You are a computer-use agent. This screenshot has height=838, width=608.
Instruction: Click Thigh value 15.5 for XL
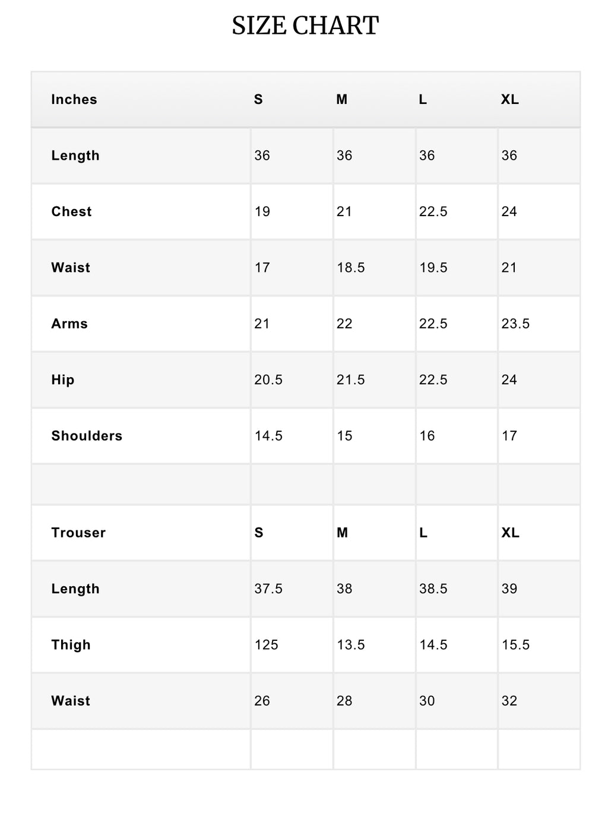click(x=515, y=645)
